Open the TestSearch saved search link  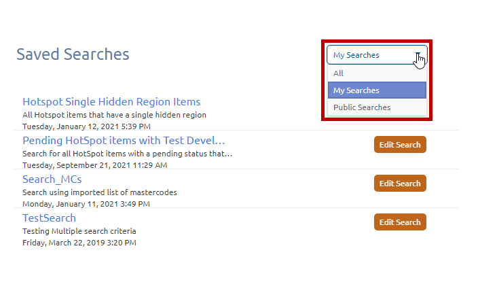49,218
